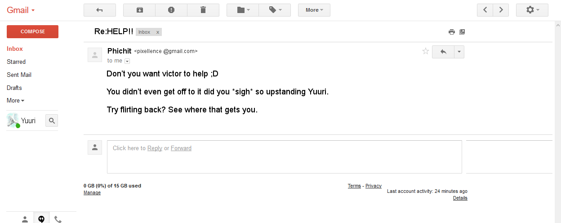This screenshot has width=561, height=223.
Task: Open the Hangouts chat bubble tab
Action: coord(41,219)
